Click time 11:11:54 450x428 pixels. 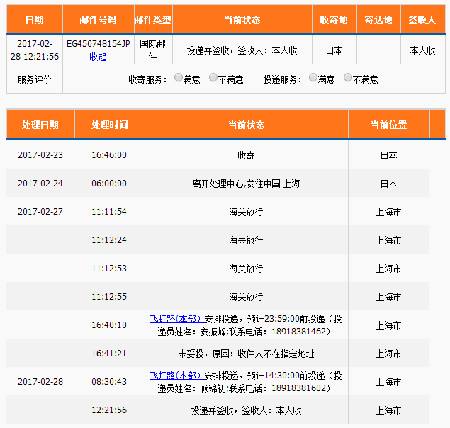[x=109, y=212]
